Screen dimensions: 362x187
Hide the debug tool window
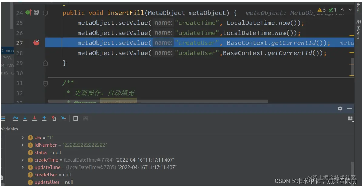[x=350, y=109]
